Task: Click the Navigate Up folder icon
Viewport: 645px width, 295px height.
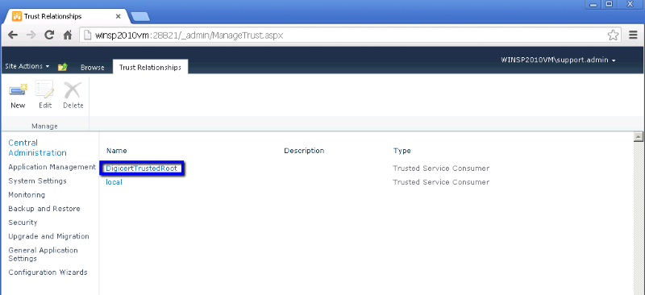Action: [63, 67]
